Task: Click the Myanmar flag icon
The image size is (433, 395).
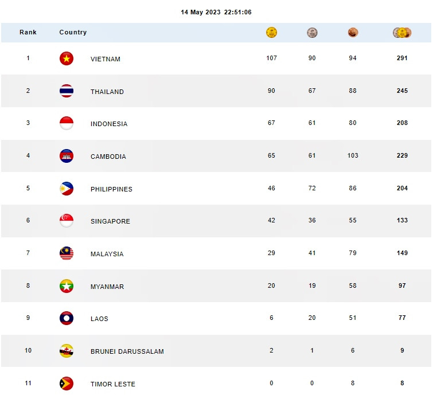Action: click(x=67, y=286)
